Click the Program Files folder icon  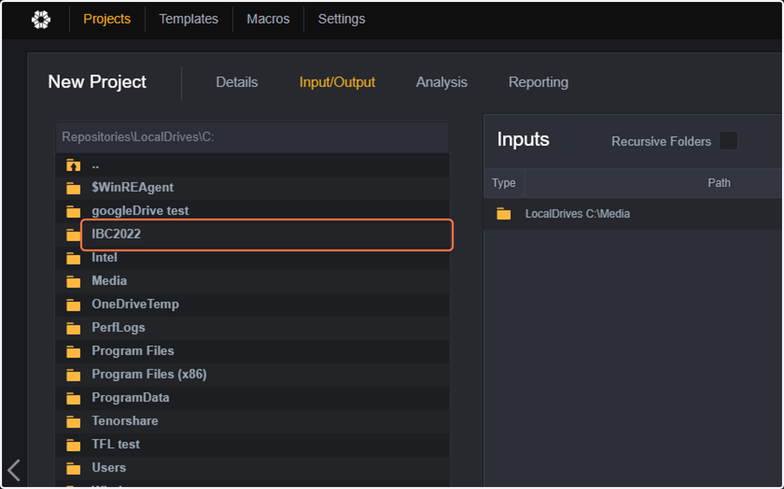point(73,352)
